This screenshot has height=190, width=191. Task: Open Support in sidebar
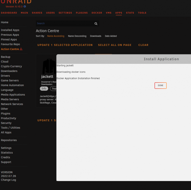[x=6, y=162]
